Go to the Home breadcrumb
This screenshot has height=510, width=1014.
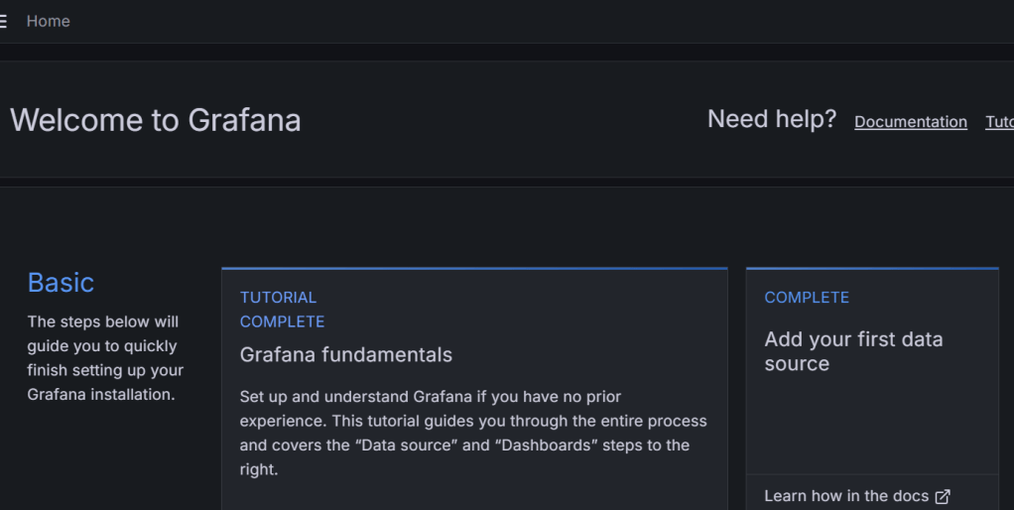pos(48,21)
